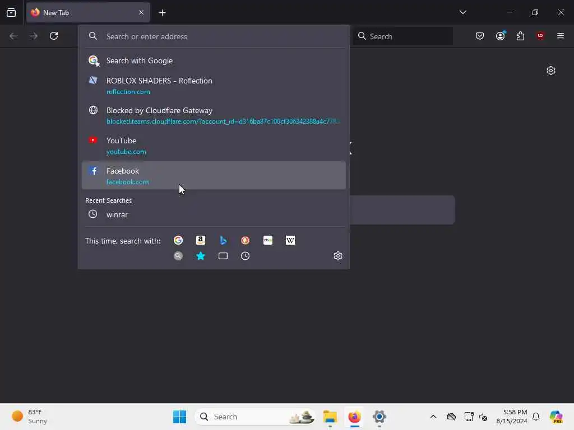Go back one page
Screen dimensions: 574x430
click(x=13, y=36)
